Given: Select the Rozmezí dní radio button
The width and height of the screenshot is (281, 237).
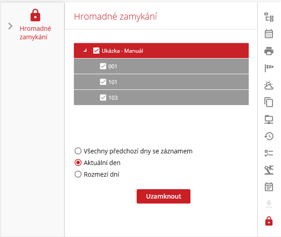Looking at the screenshot, I should 78,174.
